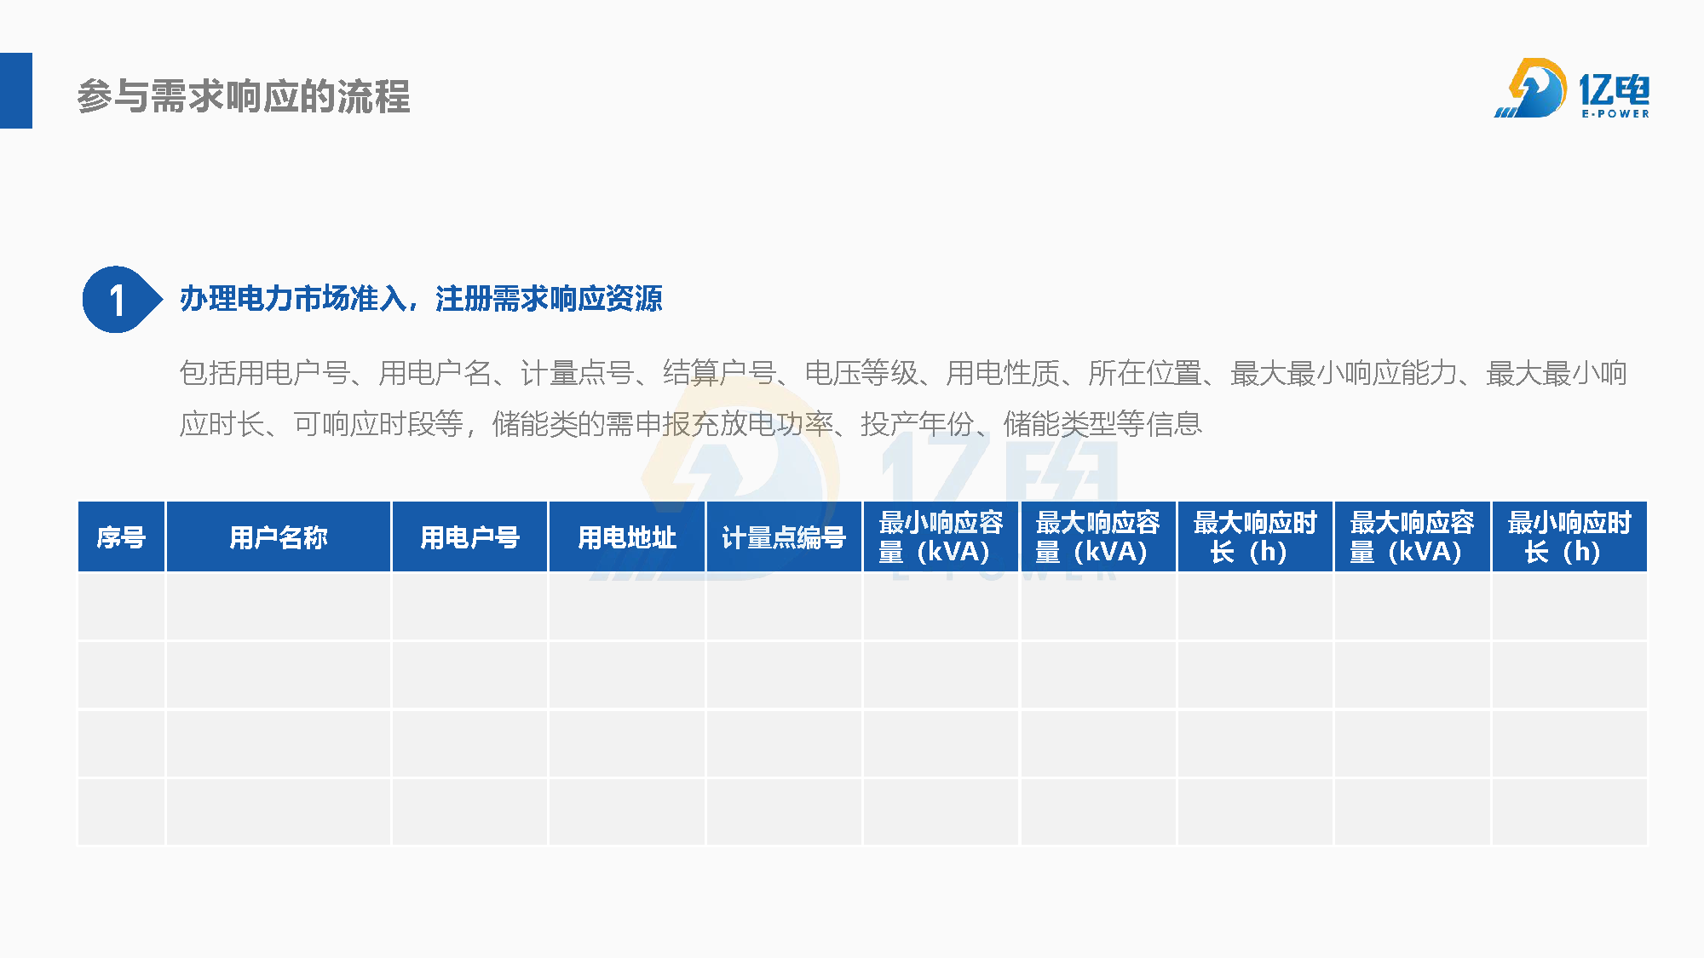
Task: Select the 用户名称 column header
Action: point(279,537)
